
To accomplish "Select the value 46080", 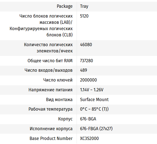I will (86, 45).
